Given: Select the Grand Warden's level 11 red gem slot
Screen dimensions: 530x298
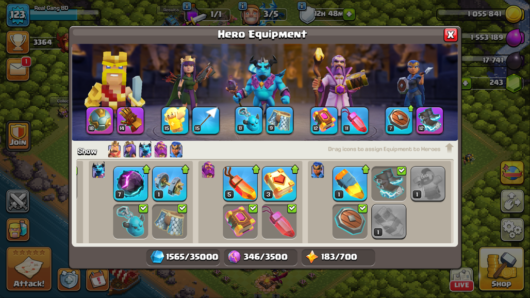Looking at the screenshot, I should click(x=355, y=121).
